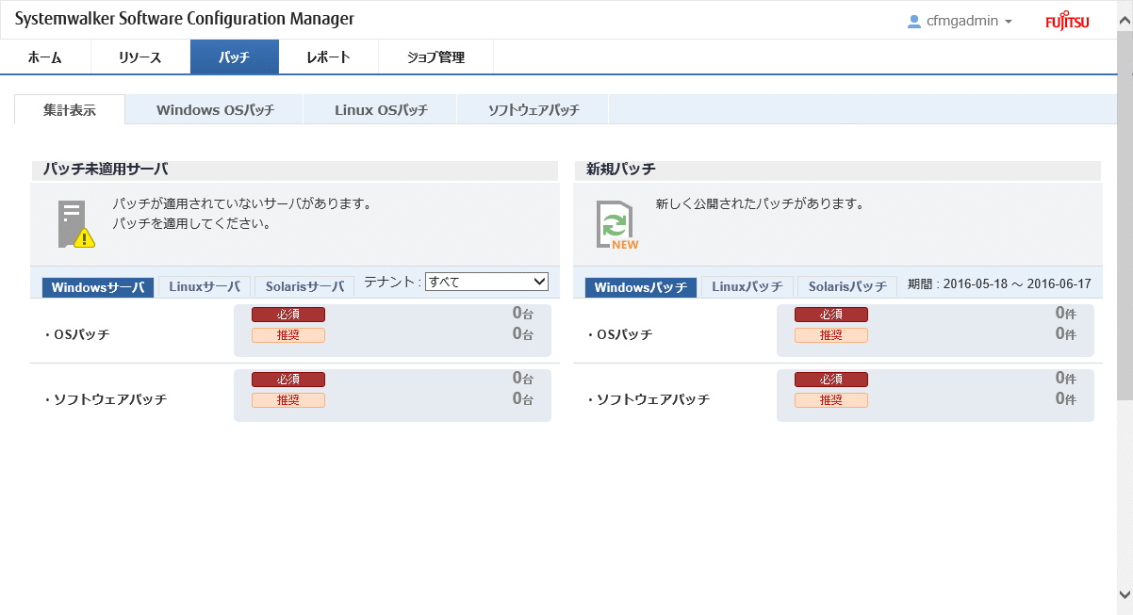Select the 集計表示 sub-tab
The height and width of the screenshot is (615, 1133).
70,109
